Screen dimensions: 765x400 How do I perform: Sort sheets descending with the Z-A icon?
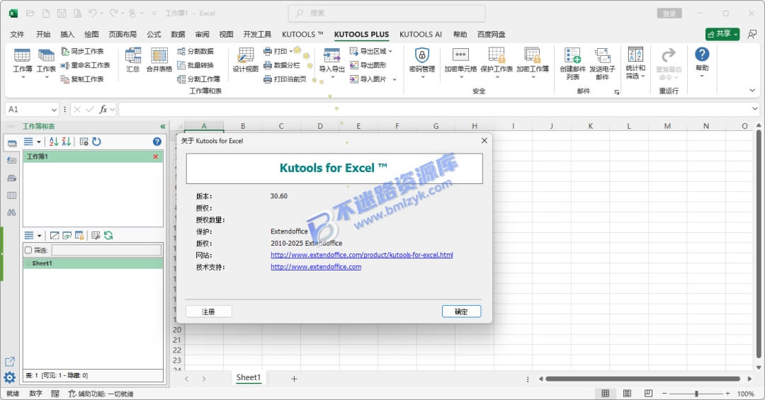coord(67,142)
